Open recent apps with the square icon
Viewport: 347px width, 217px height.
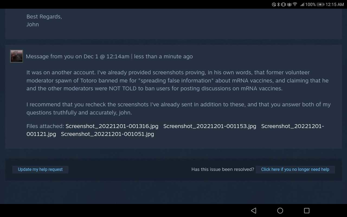coord(307,210)
